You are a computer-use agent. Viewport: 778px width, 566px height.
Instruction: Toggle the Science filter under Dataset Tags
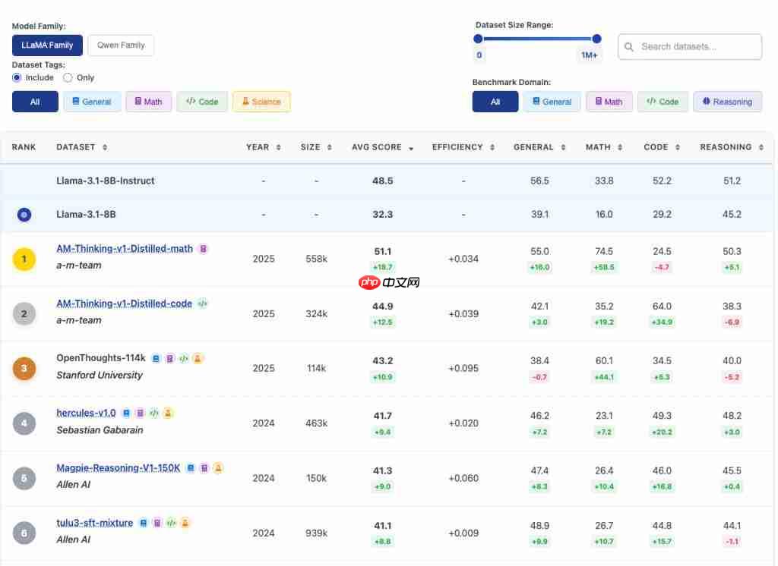(261, 102)
